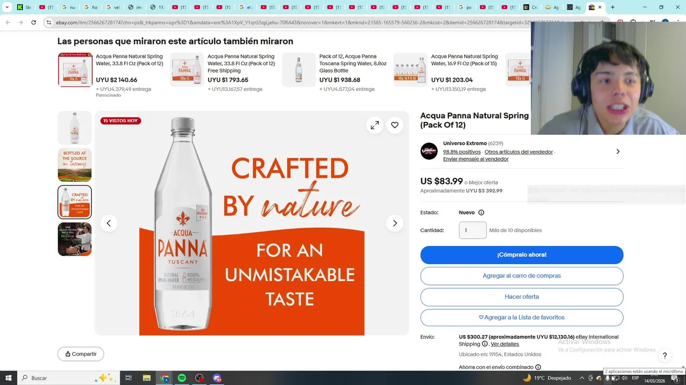This screenshot has width=686, height=385.
Task: Open Otros artículos del vendedor link
Action: tap(518, 152)
